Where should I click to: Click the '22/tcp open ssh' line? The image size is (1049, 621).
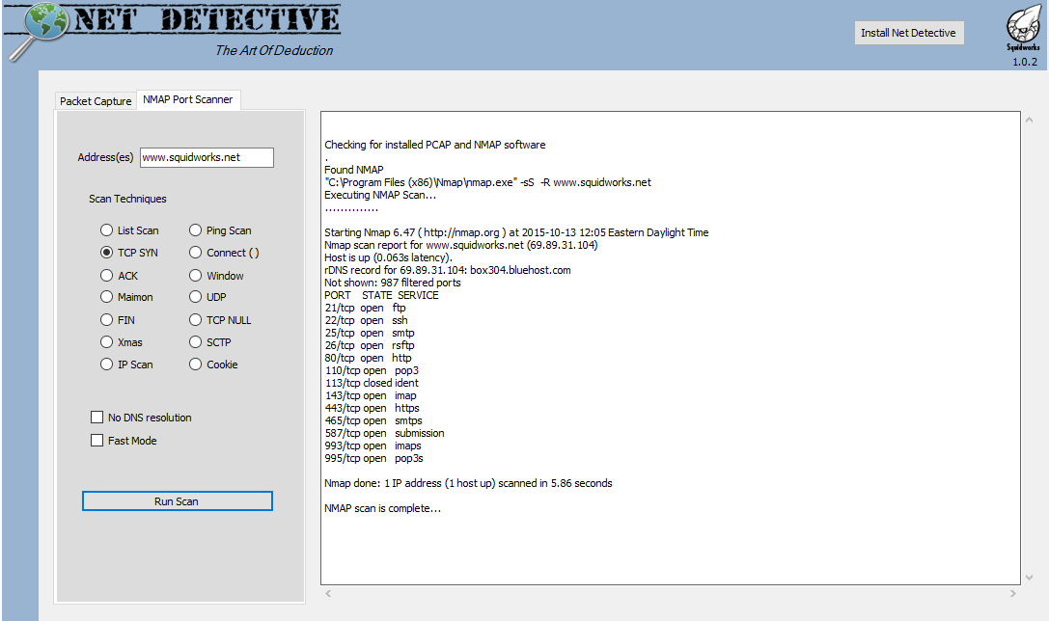pyautogui.click(x=366, y=320)
